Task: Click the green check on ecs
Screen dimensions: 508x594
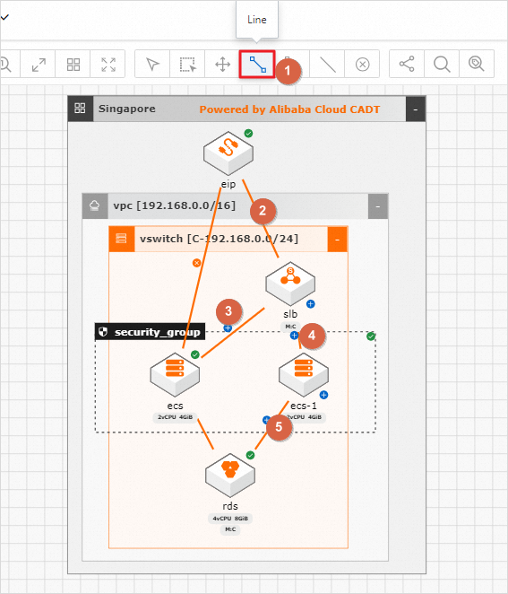Action: (195, 354)
